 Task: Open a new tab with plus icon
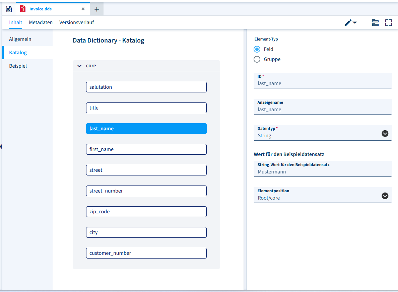97,9
